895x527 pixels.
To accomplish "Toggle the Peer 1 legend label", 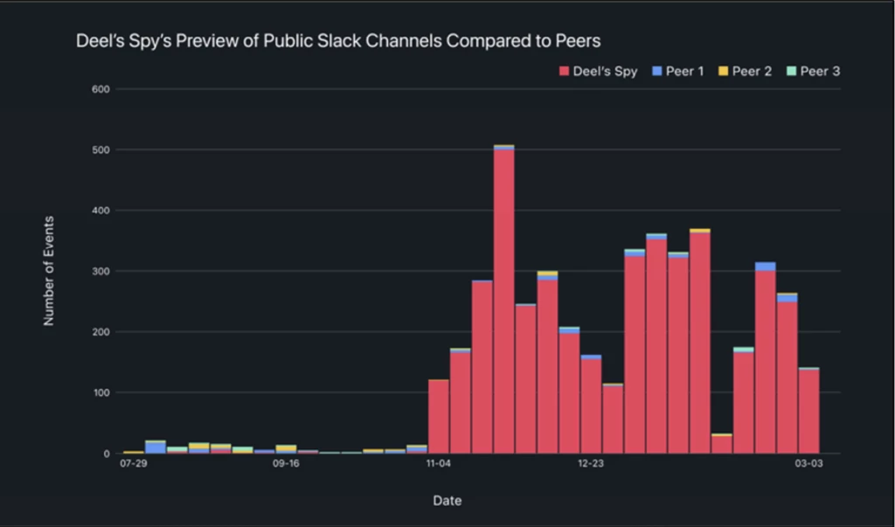I will 685,71.
